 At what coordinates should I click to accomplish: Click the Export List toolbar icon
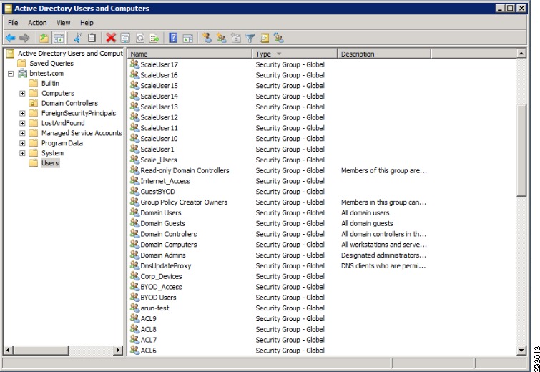(x=154, y=38)
